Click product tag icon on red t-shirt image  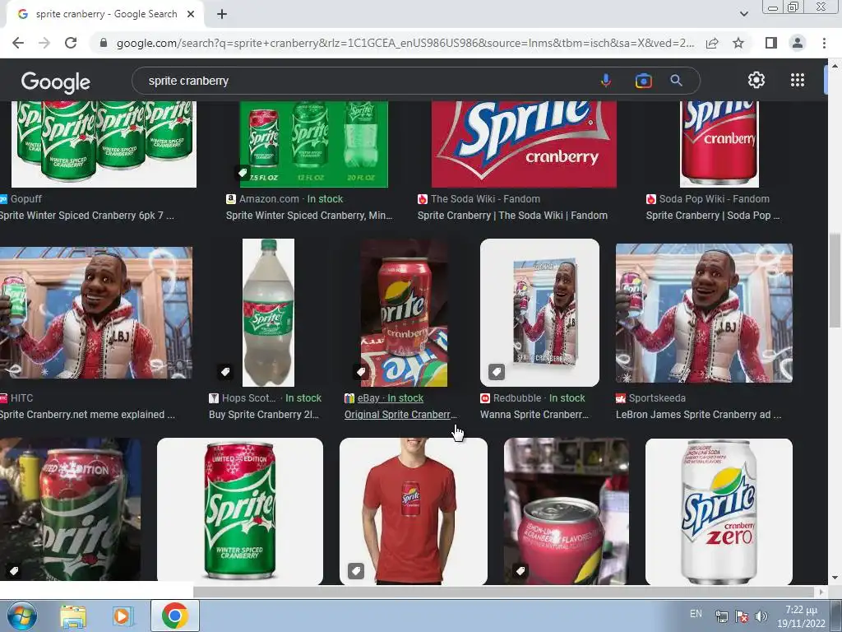(356, 571)
